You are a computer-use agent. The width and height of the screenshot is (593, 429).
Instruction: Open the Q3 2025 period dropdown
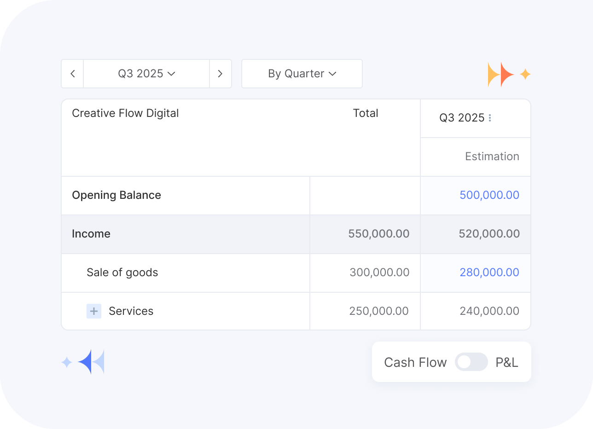click(x=146, y=74)
